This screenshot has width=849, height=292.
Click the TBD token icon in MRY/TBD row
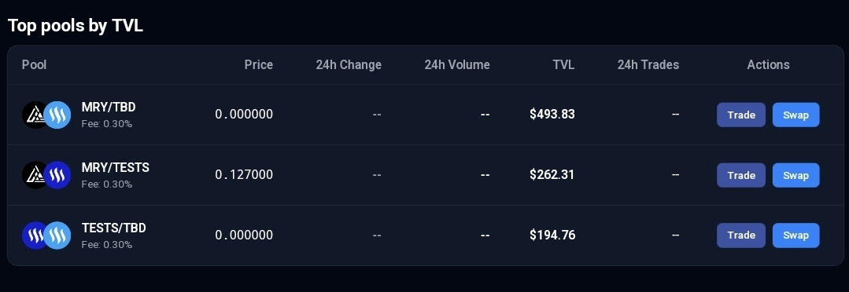57,115
